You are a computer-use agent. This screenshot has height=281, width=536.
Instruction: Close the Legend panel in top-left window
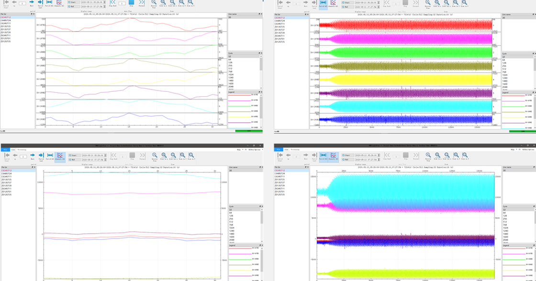click(x=261, y=92)
